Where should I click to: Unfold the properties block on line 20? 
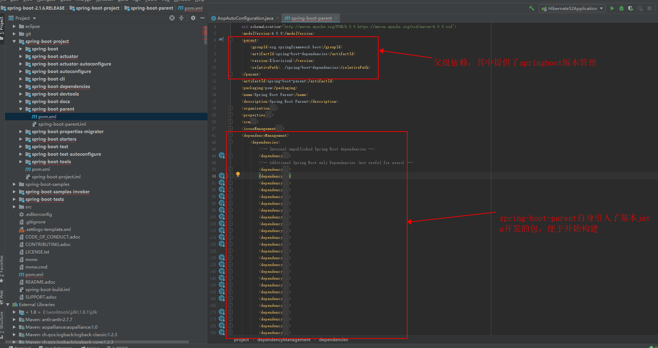tap(231, 115)
